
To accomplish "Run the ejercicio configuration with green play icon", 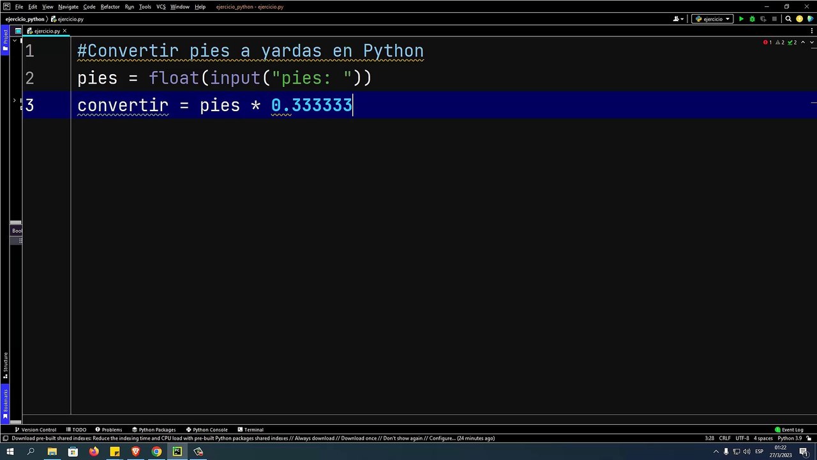I will pos(741,19).
